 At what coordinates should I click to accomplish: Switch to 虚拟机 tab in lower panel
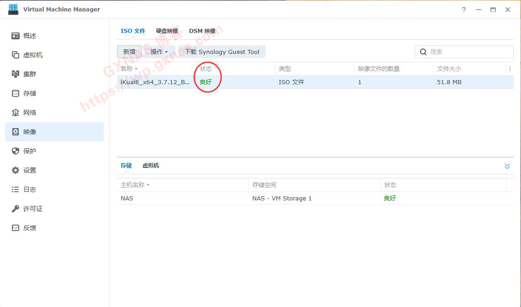click(150, 166)
